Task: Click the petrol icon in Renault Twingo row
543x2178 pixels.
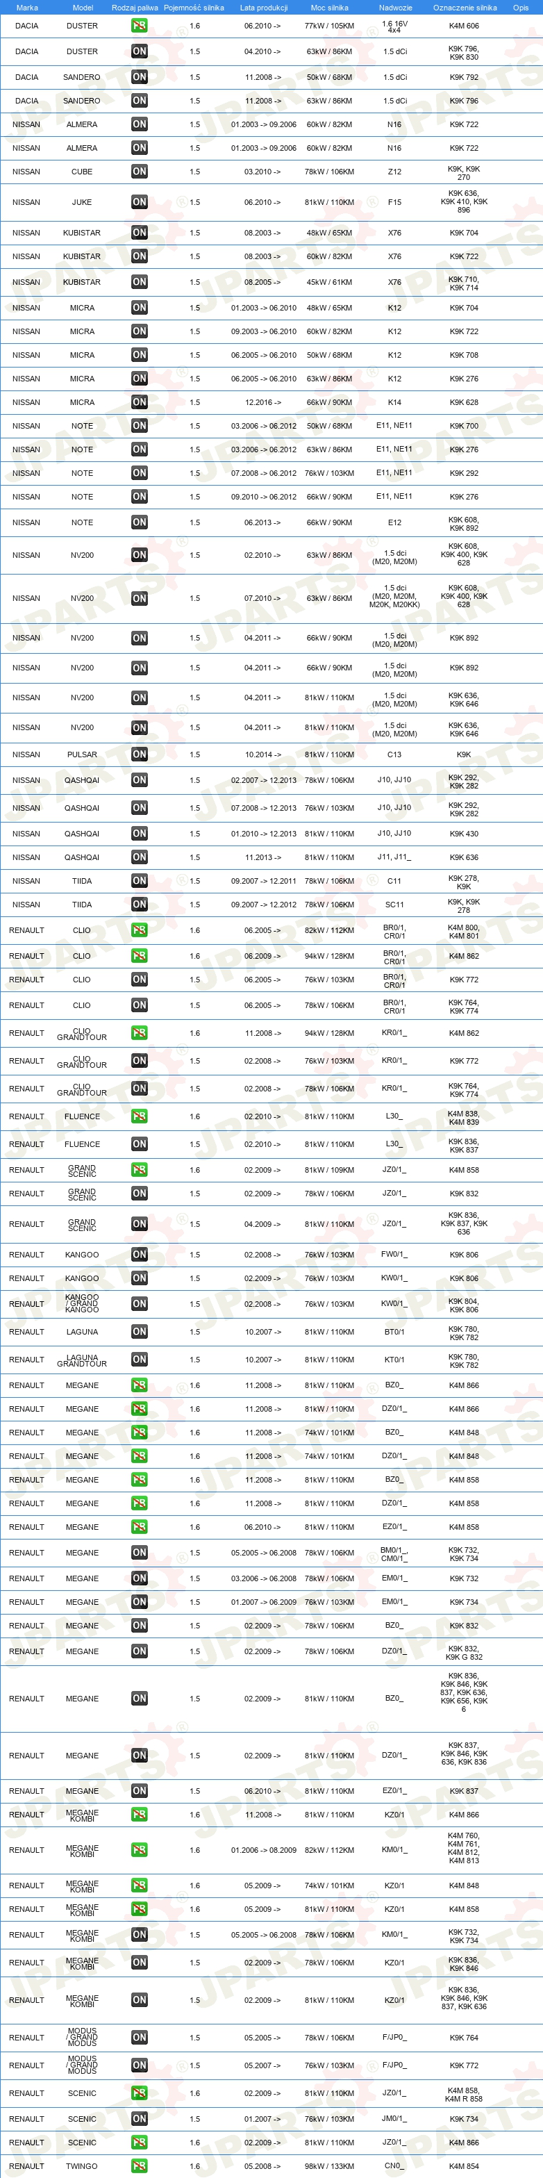Action: coord(140,2166)
